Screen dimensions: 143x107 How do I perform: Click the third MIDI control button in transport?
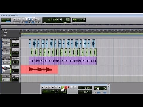(102, 92)
